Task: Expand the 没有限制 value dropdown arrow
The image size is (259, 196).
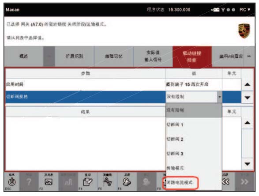Action: [x=220, y=97]
